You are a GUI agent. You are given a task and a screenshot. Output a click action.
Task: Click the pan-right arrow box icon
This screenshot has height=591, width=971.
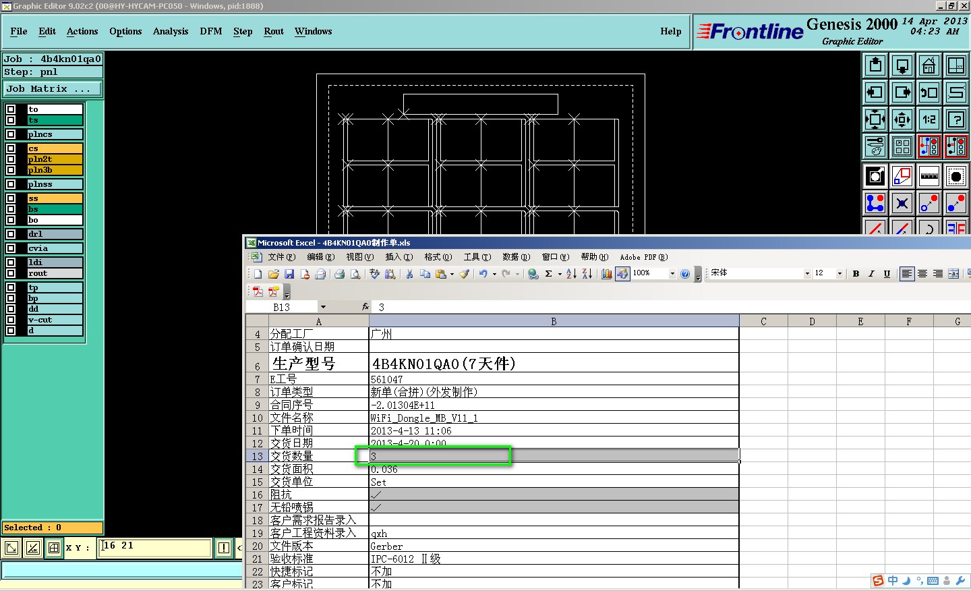pyautogui.click(x=902, y=92)
